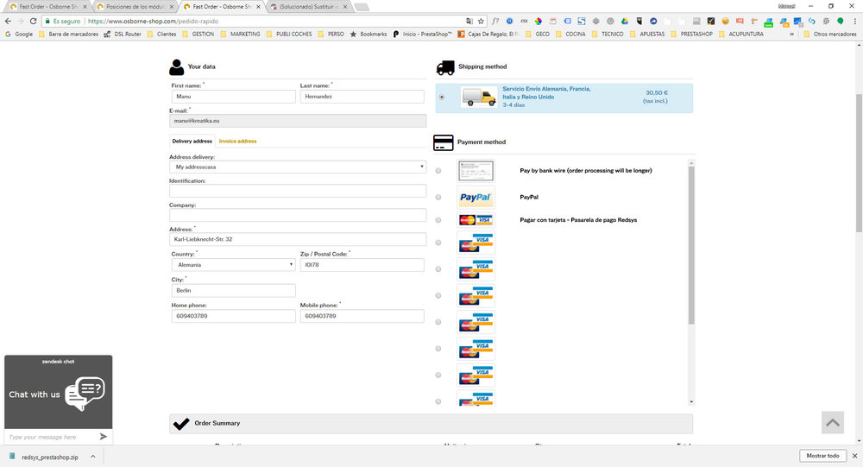Image resolution: width=863 pixels, height=467 pixels.
Task: Open the Google bookmark
Action: (x=19, y=35)
